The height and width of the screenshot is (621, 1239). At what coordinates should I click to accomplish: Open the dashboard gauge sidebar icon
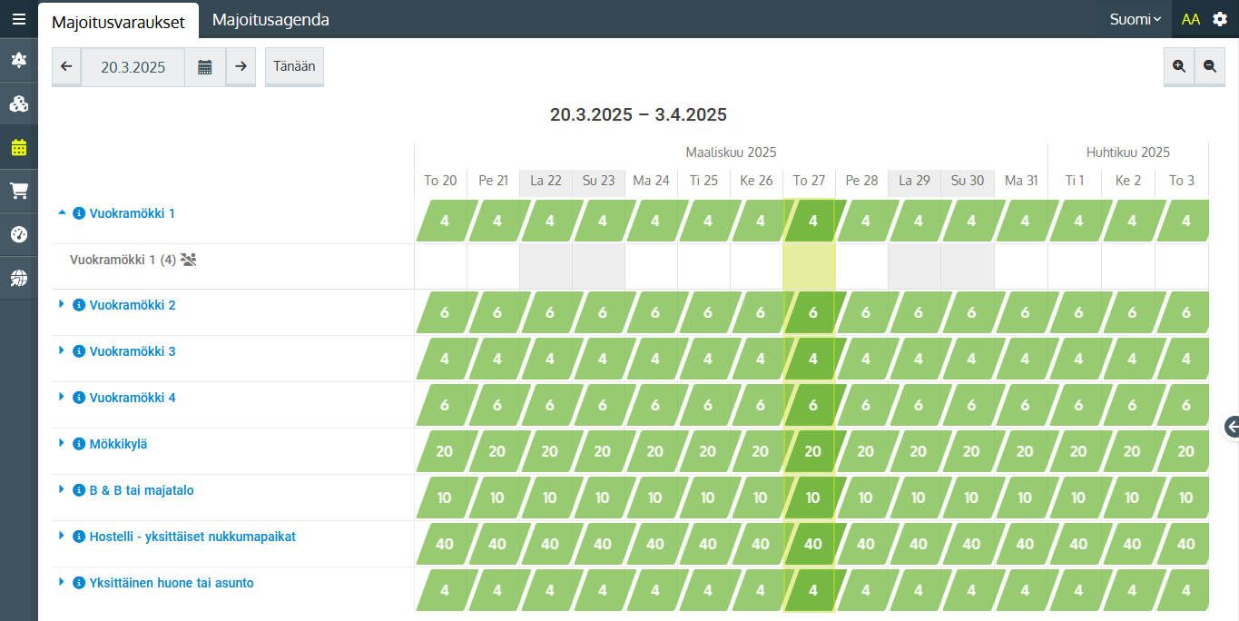(18, 234)
